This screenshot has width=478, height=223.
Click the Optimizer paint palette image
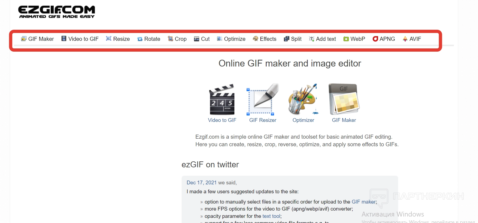(303, 99)
